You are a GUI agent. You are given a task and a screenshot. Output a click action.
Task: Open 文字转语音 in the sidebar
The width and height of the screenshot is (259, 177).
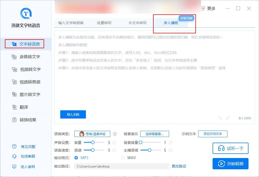(26, 44)
